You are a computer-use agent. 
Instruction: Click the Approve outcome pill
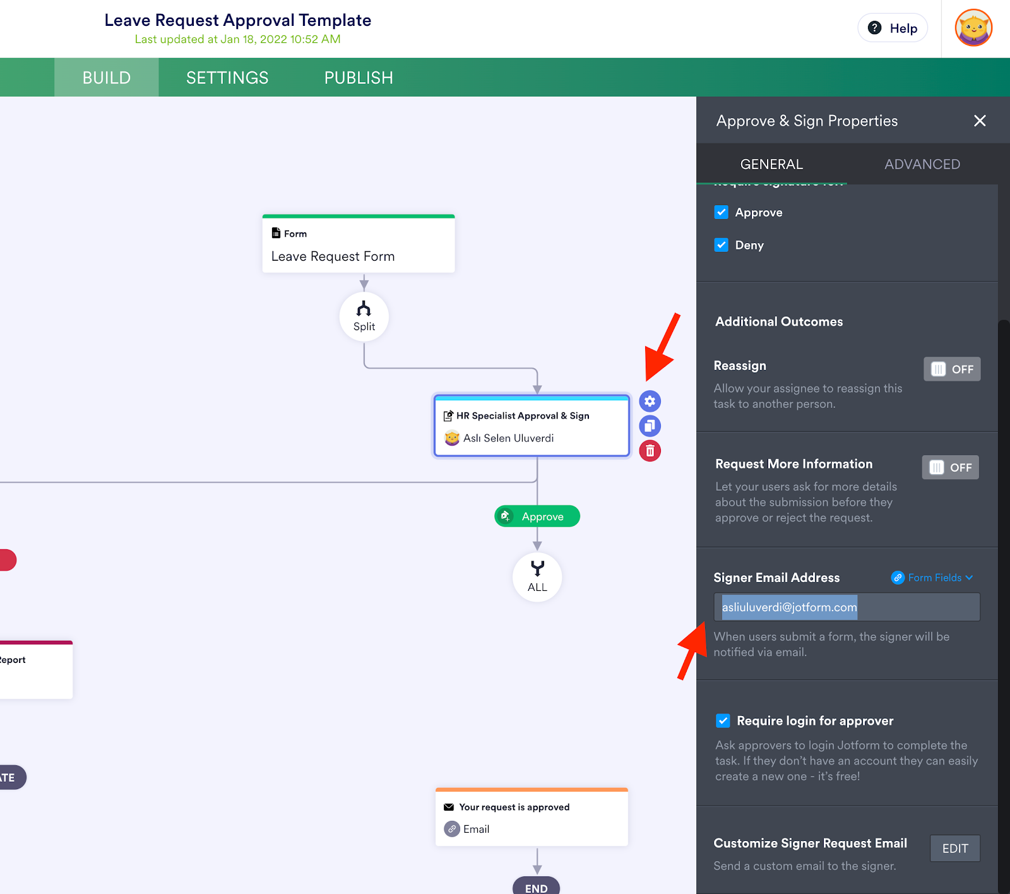537,516
